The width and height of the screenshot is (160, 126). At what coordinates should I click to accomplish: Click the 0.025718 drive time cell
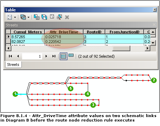point(64,37)
